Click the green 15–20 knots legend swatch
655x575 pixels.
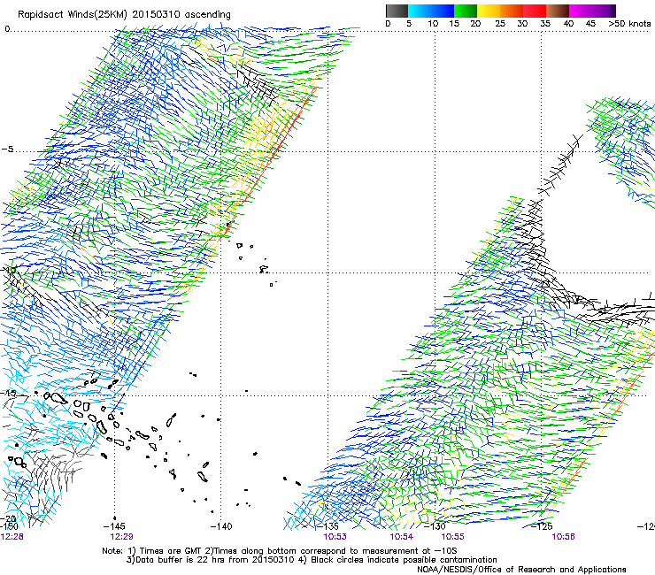coord(466,11)
